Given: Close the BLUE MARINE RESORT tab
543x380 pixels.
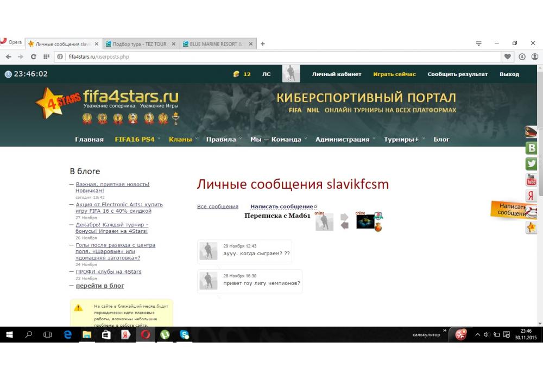Looking at the screenshot, I should click(x=251, y=44).
